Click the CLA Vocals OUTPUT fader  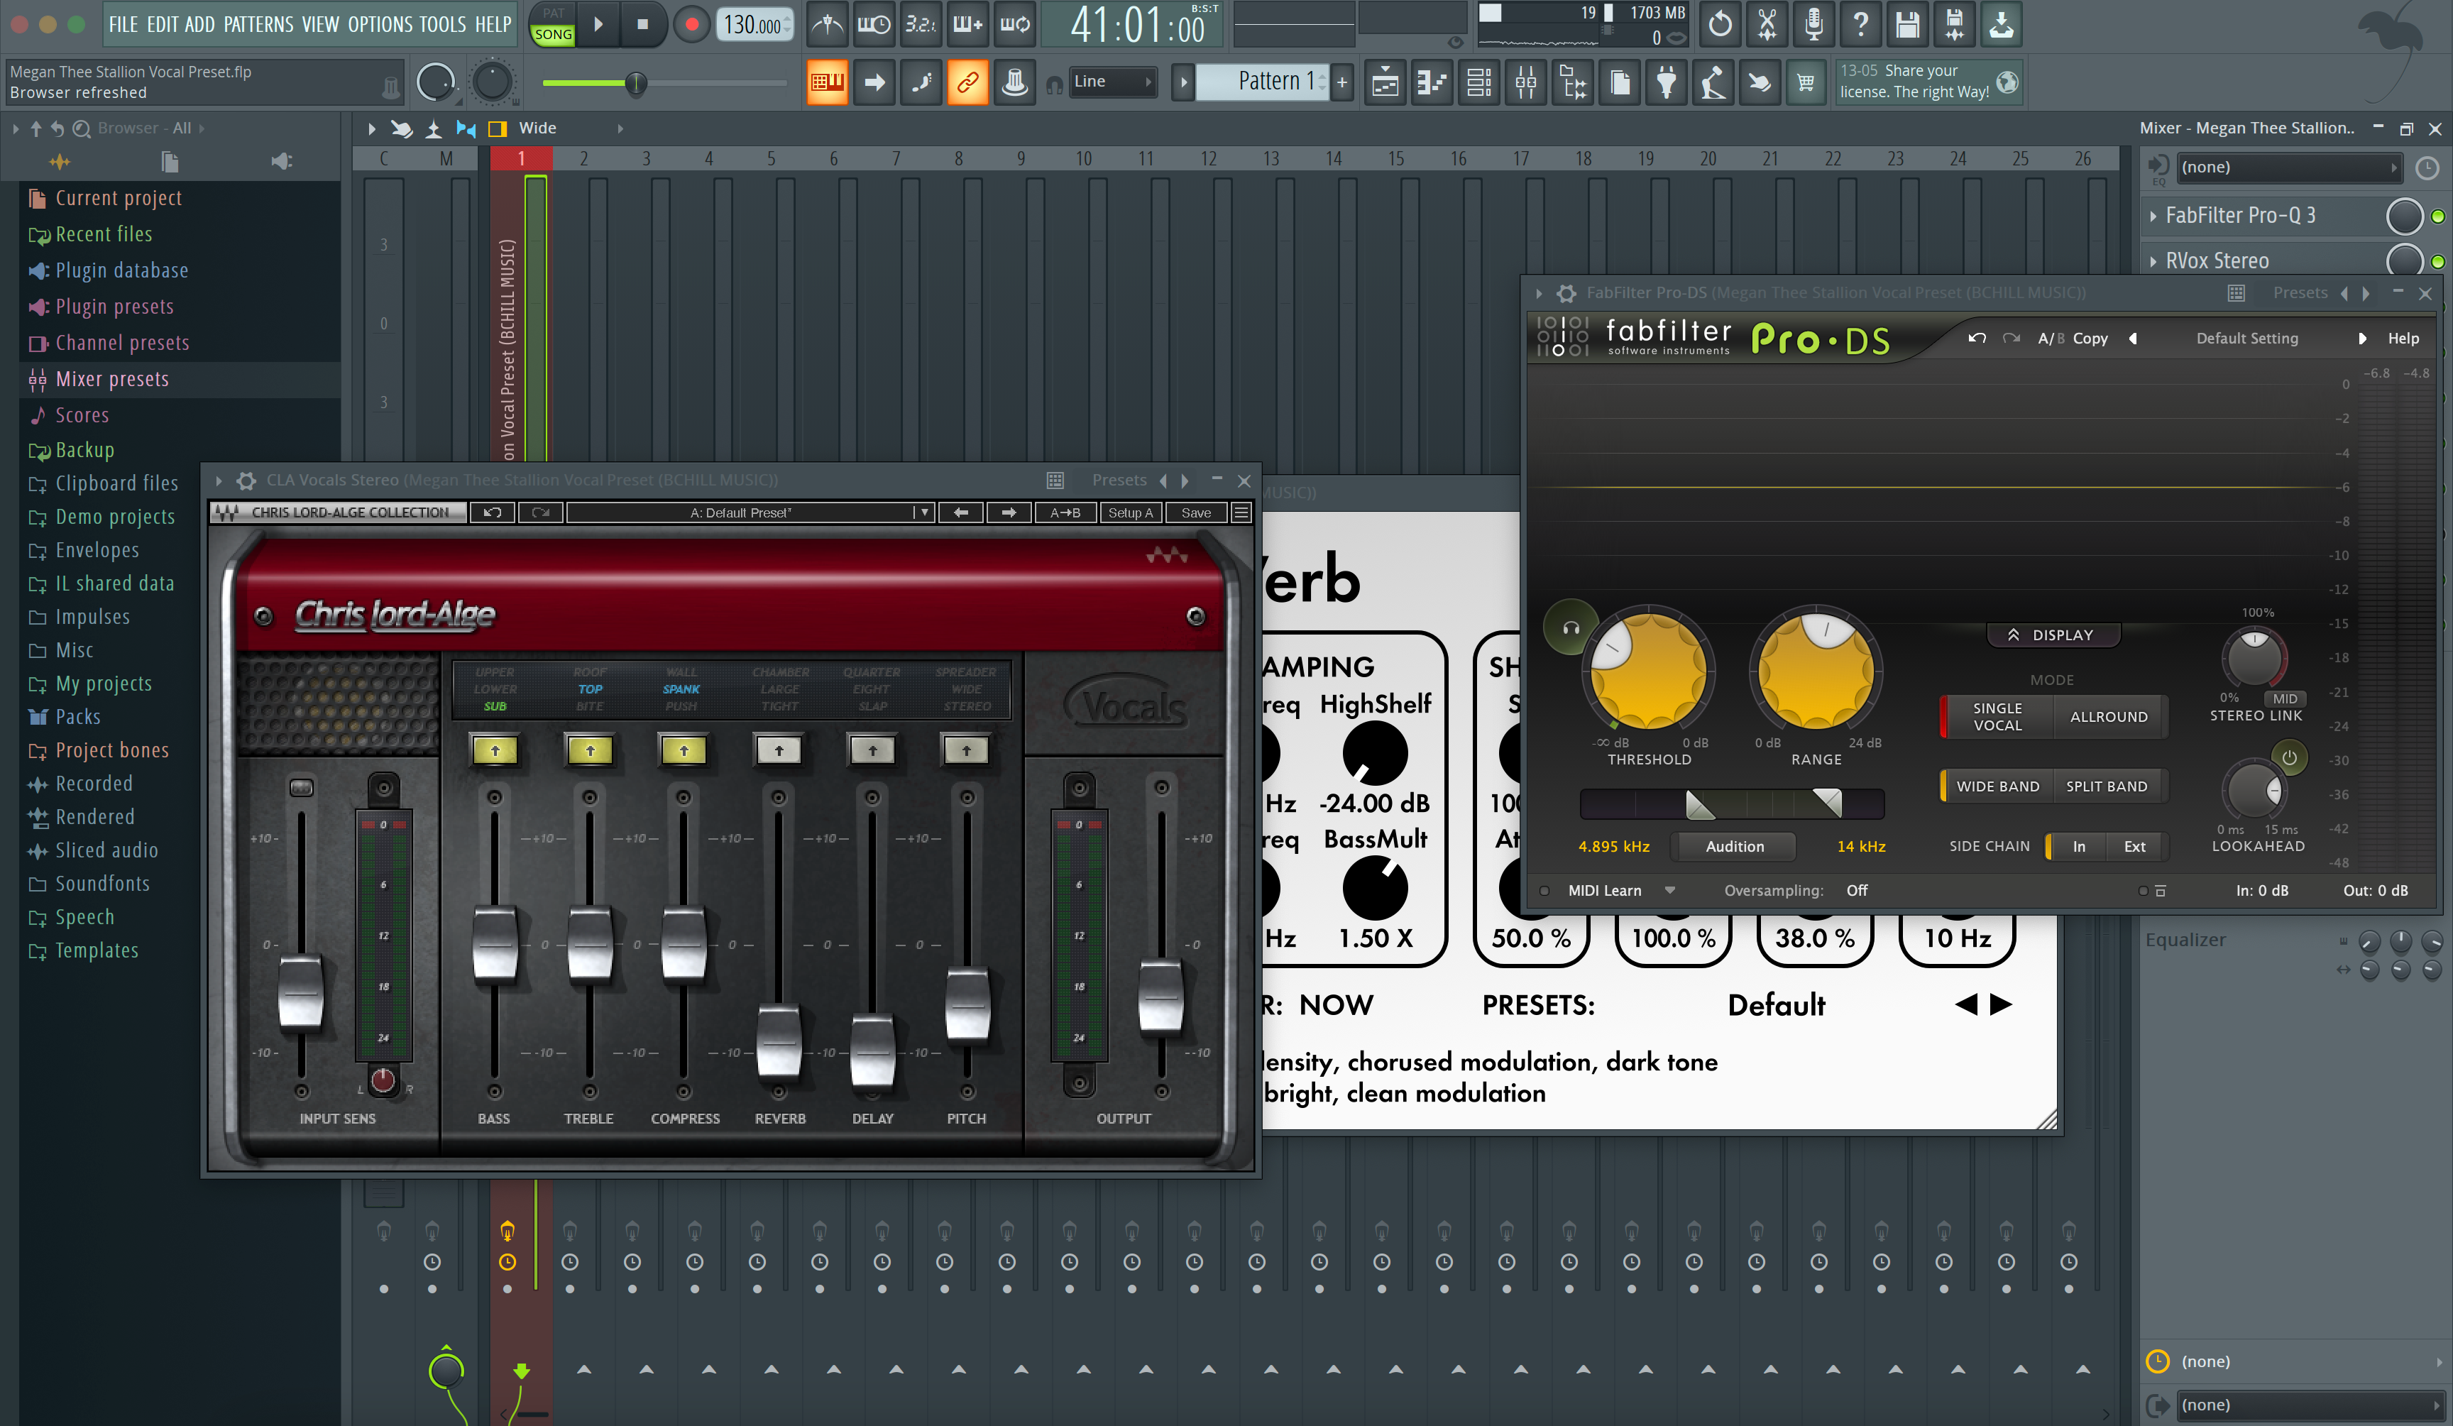(1160, 996)
